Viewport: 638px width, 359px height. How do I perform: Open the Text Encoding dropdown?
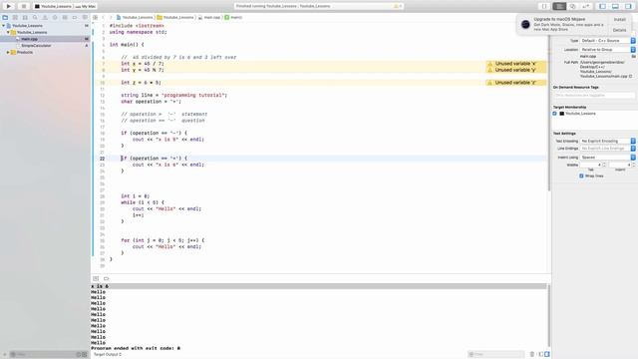[x=607, y=141]
